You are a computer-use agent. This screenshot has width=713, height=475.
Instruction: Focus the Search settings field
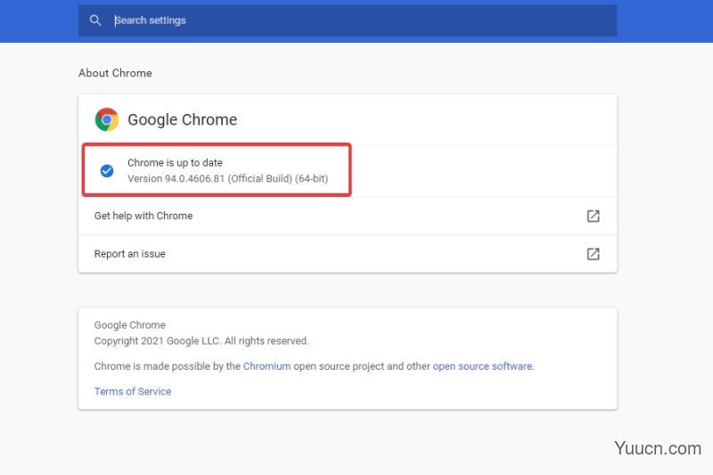click(x=348, y=20)
